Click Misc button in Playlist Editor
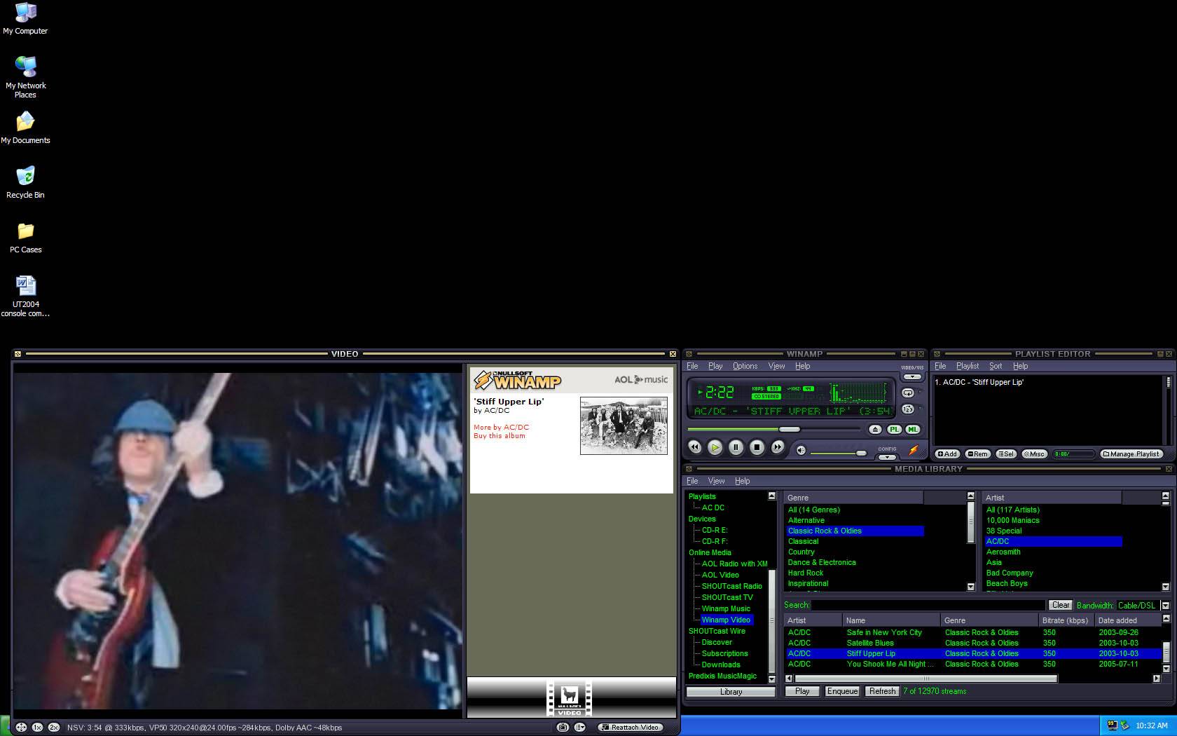The height and width of the screenshot is (736, 1177). [x=1034, y=454]
